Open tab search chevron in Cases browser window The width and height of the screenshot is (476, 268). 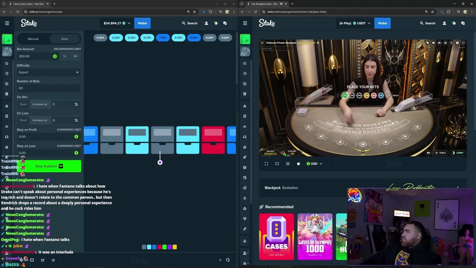pyautogui.click(x=4, y=4)
